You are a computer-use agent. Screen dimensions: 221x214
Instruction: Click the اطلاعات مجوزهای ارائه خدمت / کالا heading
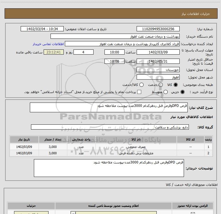[191, 185]
